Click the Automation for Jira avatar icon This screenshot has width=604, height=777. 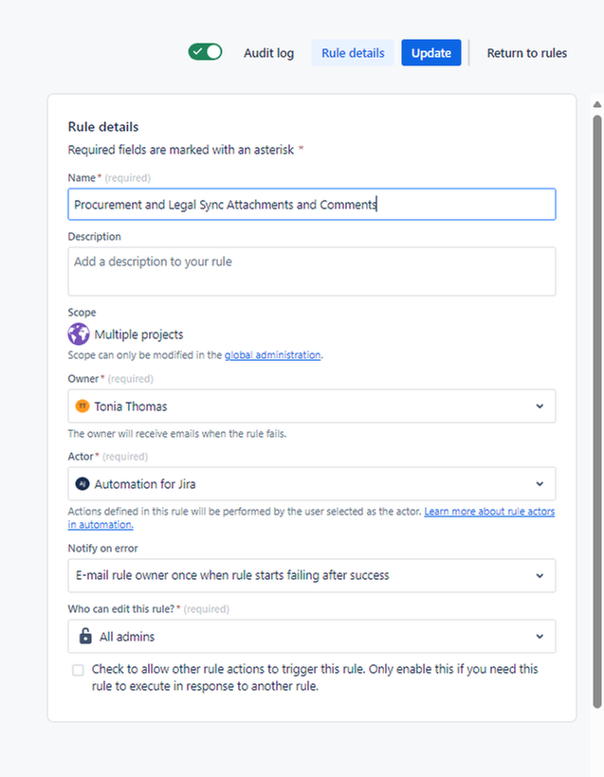tap(82, 483)
